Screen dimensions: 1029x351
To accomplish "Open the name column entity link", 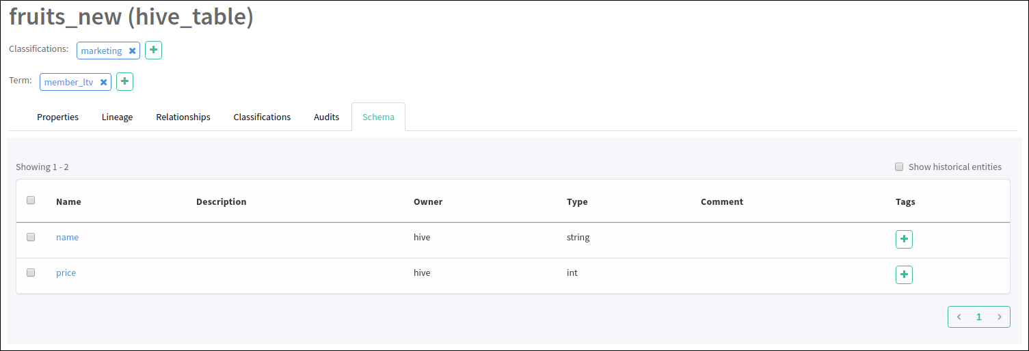I will (67, 237).
